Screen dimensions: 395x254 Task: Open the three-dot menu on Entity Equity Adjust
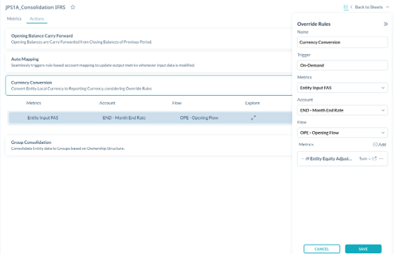click(381, 159)
